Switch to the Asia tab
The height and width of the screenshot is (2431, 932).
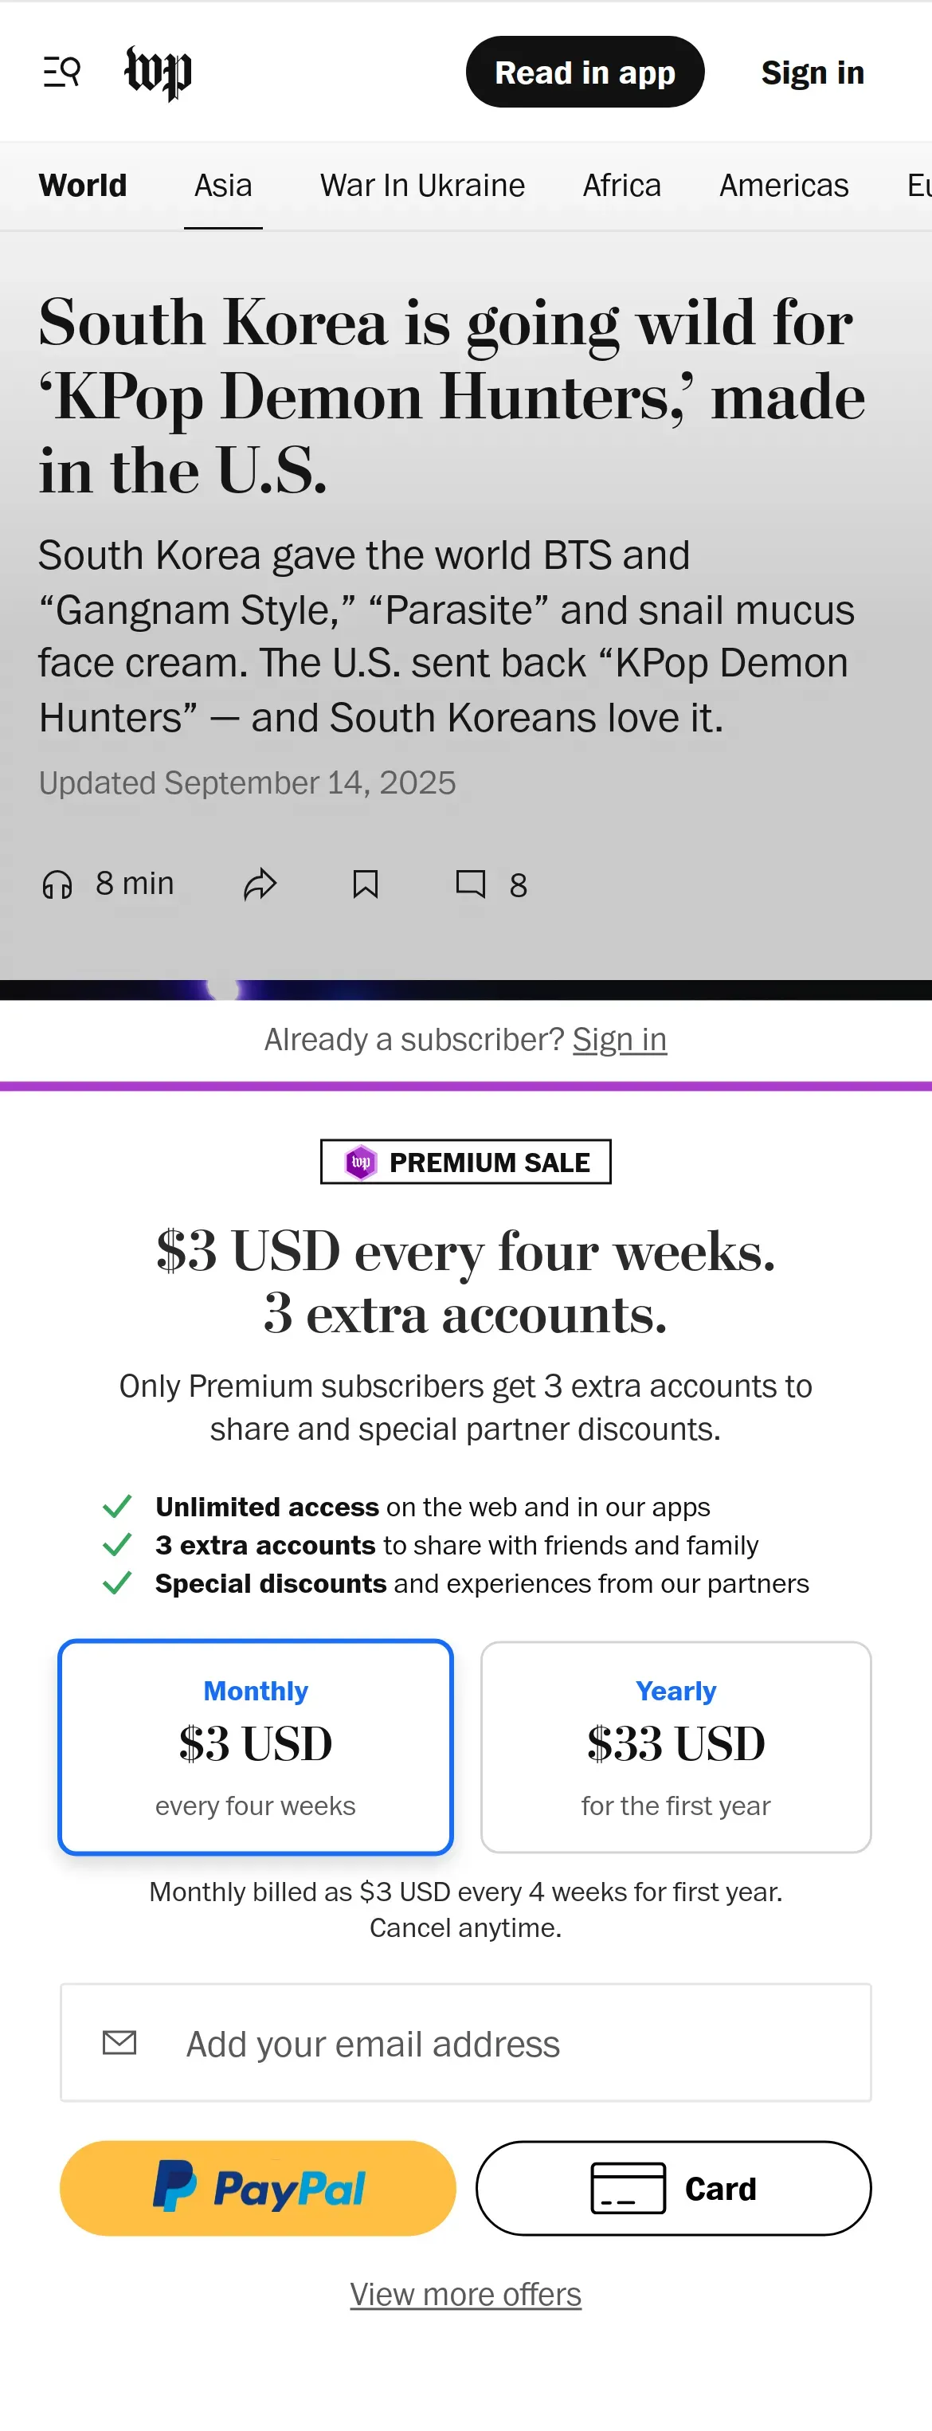pos(224,185)
